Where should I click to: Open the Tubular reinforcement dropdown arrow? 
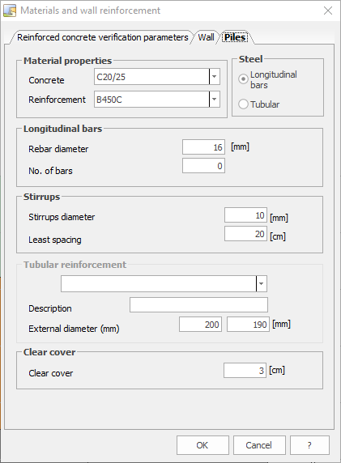click(x=262, y=284)
